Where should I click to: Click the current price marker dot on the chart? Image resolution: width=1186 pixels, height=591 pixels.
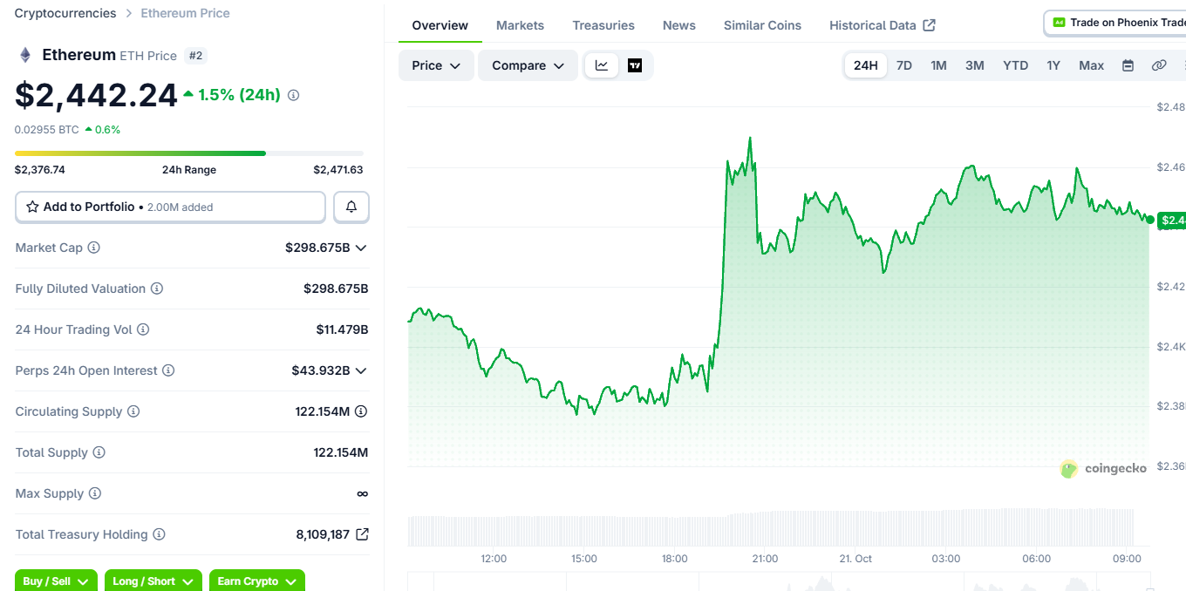[1149, 220]
